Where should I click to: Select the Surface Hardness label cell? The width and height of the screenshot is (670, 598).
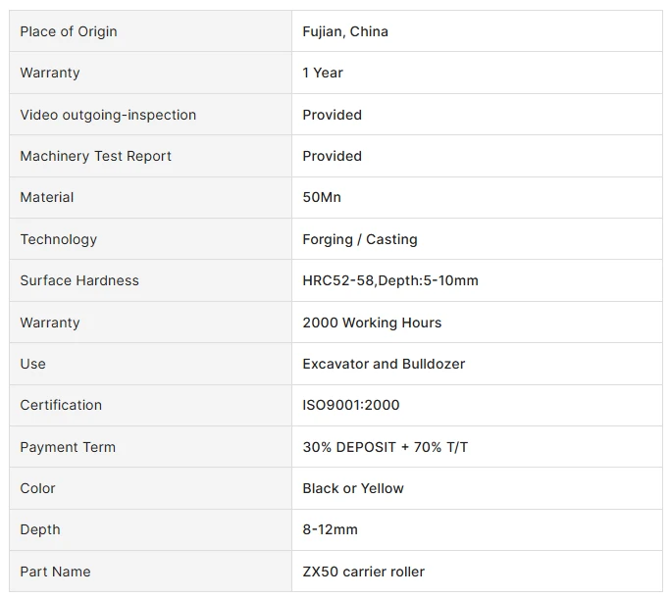click(x=150, y=280)
